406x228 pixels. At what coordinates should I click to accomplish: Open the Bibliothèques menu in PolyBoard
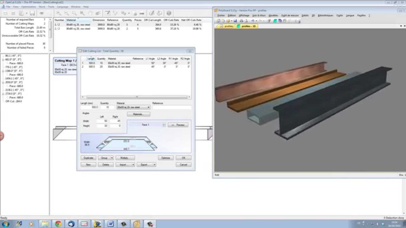pyautogui.click(x=325, y=15)
